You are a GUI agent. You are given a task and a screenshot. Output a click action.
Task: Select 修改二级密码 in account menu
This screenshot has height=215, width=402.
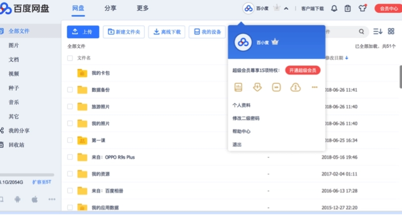click(246, 118)
